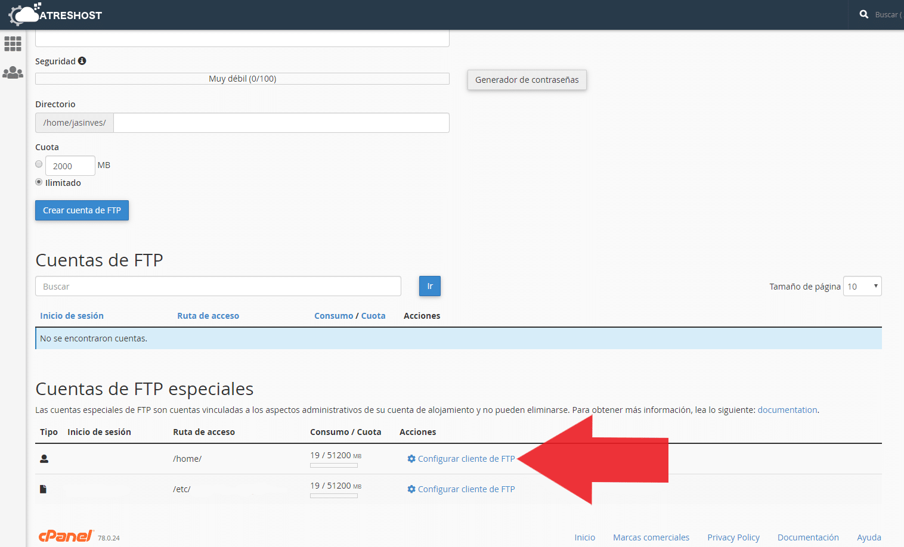Click the gear beside Configurar cliente de FTP for /home/
904x547 pixels.
(411, 459)
